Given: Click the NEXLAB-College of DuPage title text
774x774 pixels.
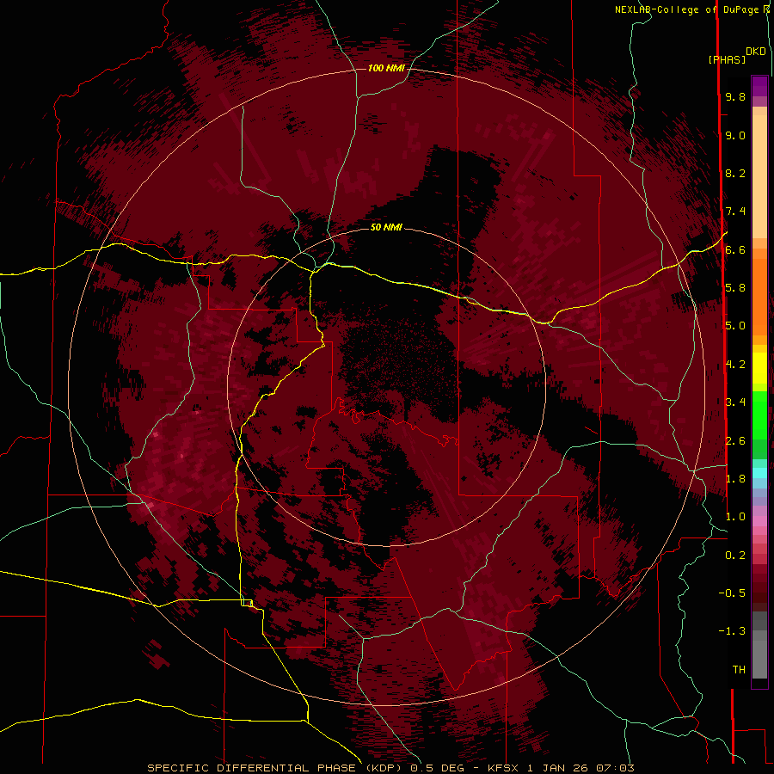Looking at the screenshot, I should [688, 9].
